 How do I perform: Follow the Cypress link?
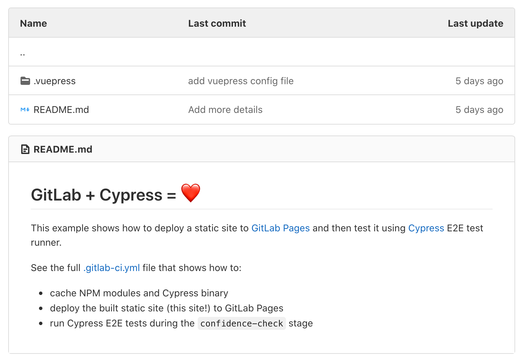pyautogui.click(x=426, y=228)
